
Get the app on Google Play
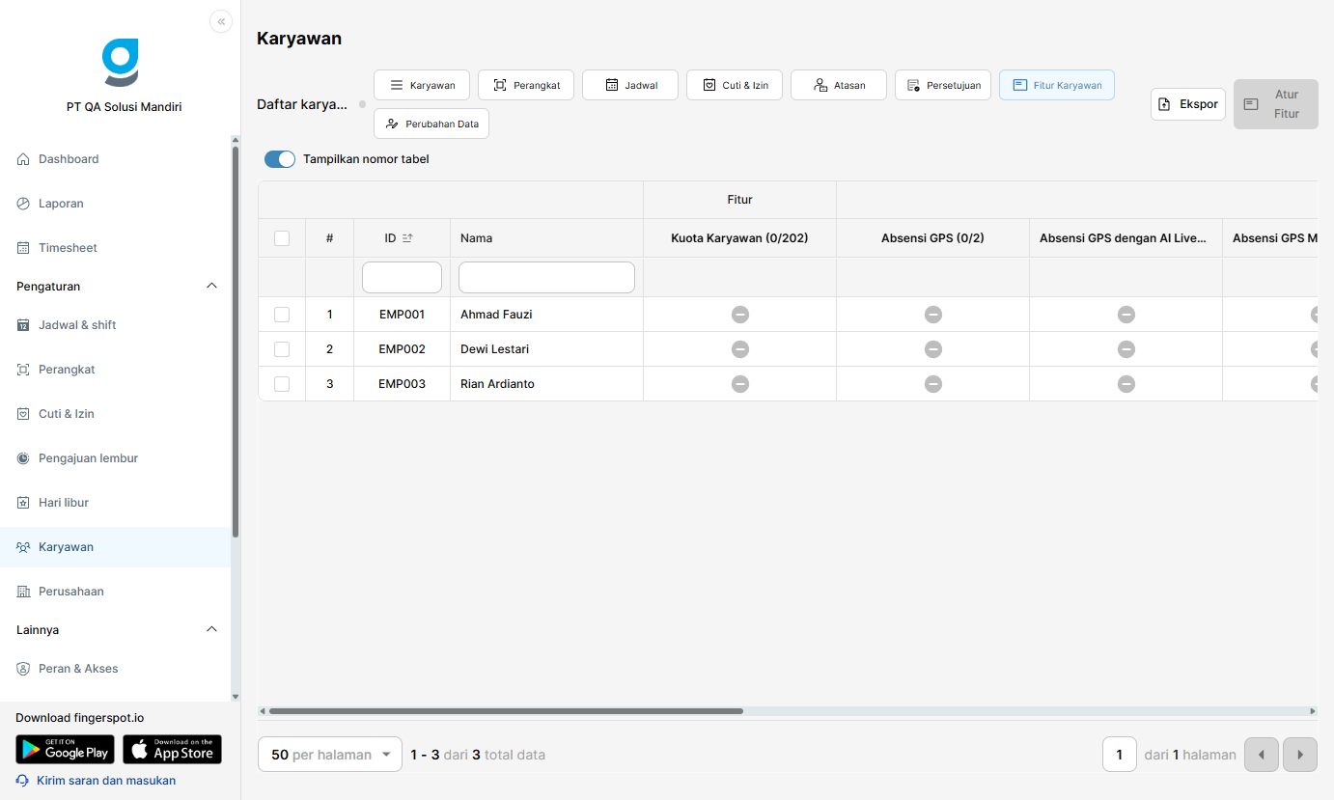pos(65,750)
